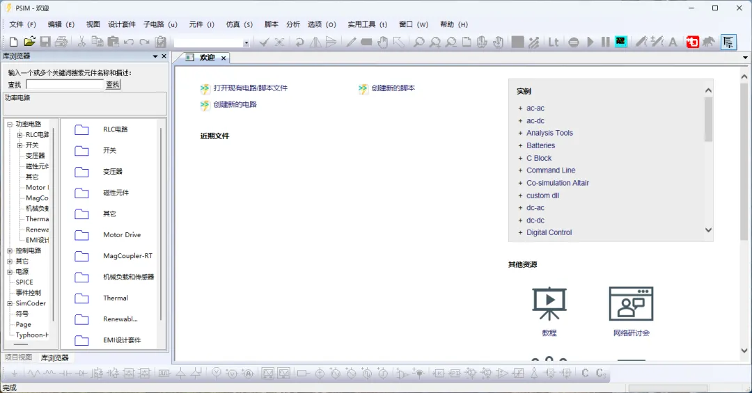Click the welcome page scroll down arrow
Image resolution: width=752 pixels, height=393 pixels.
(x=744, y=351)
